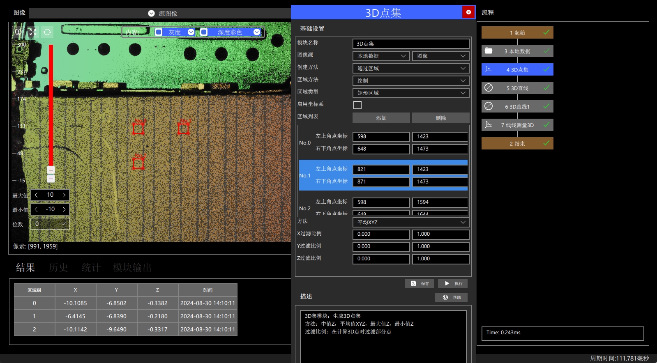The image size is (657, 363).
Task: Switch to the 统计 tab
Action: [91, 268]
